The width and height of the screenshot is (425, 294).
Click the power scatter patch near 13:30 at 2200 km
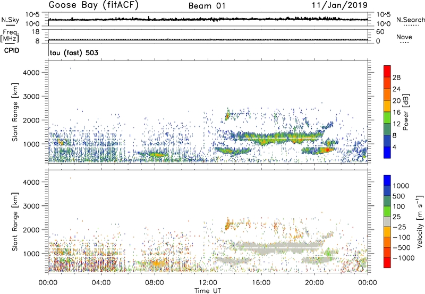(227, 116)
